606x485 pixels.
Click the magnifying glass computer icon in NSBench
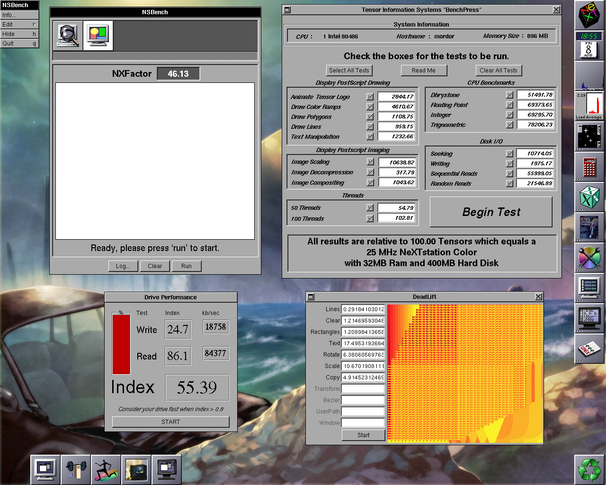(x=68, y=36)
